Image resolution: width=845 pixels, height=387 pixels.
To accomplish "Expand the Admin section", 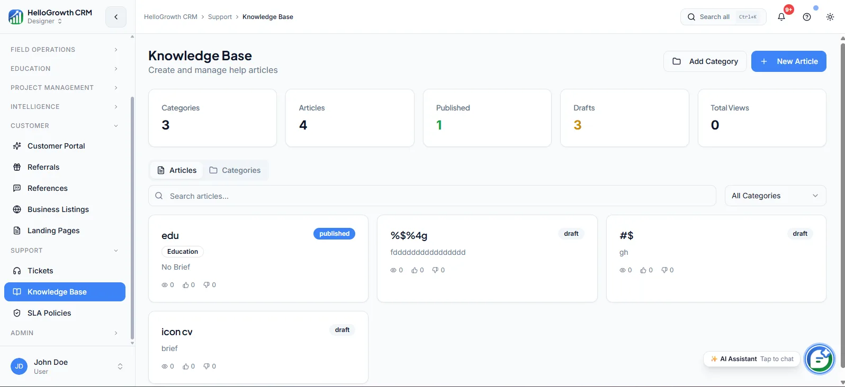I will pyautogui.click(x=65, y=333).
